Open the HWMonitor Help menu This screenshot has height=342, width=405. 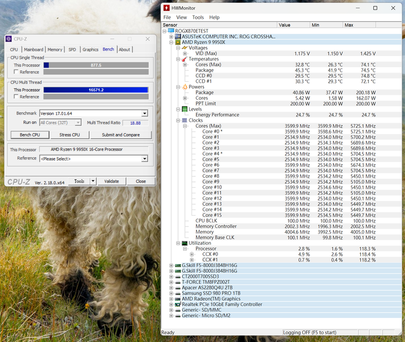(x=214, y=17)
